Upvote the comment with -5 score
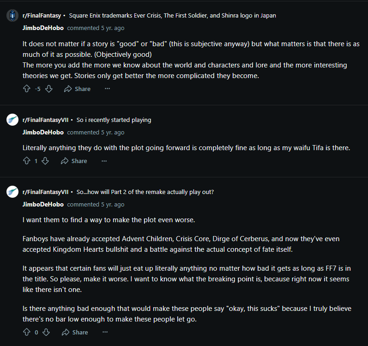The width and height of the screenshot is (368, 346). click(26, 89)
